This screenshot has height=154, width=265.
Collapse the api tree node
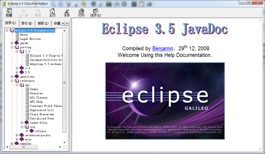(17, 85)
